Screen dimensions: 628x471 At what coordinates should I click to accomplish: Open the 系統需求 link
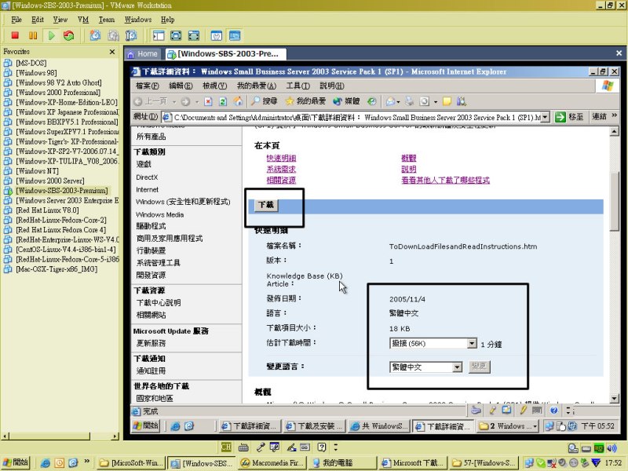281,170
